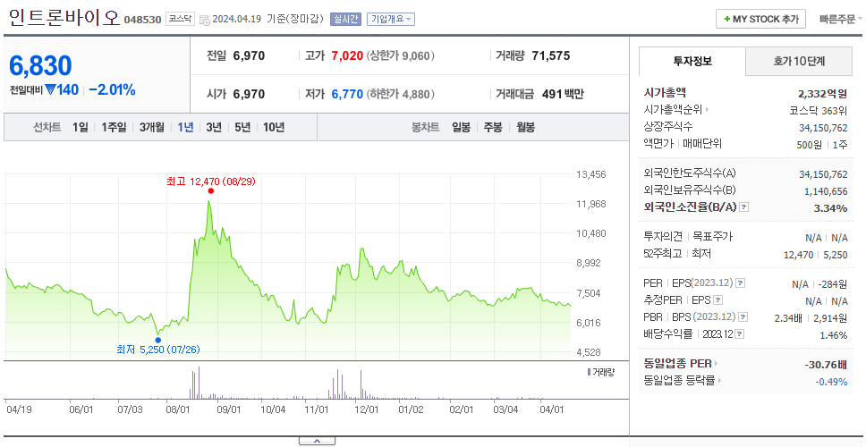The image size is (866, 447).
Task: Click the current price 6,830
Action: coord(41,66)
